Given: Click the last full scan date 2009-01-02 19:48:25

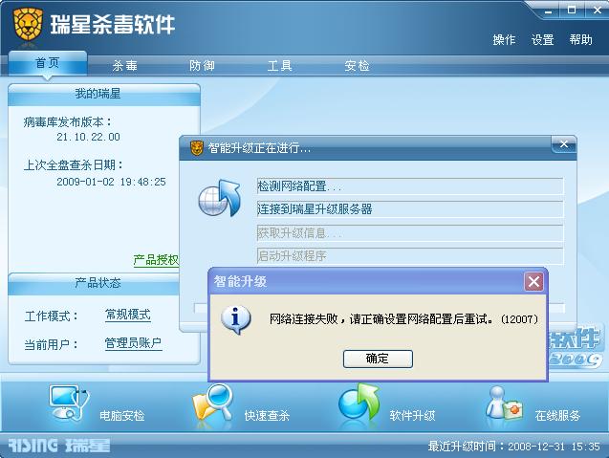Looking at the screenshot, I should coord(112,182).
